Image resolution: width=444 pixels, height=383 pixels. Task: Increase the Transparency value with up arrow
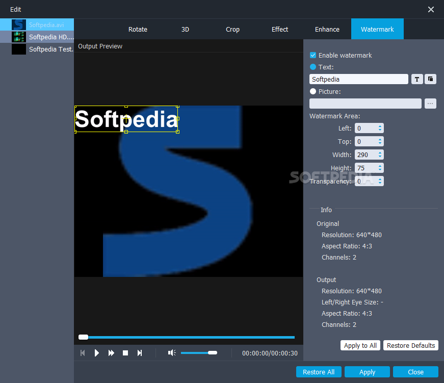pyautogui.click(x=380, y=180)
